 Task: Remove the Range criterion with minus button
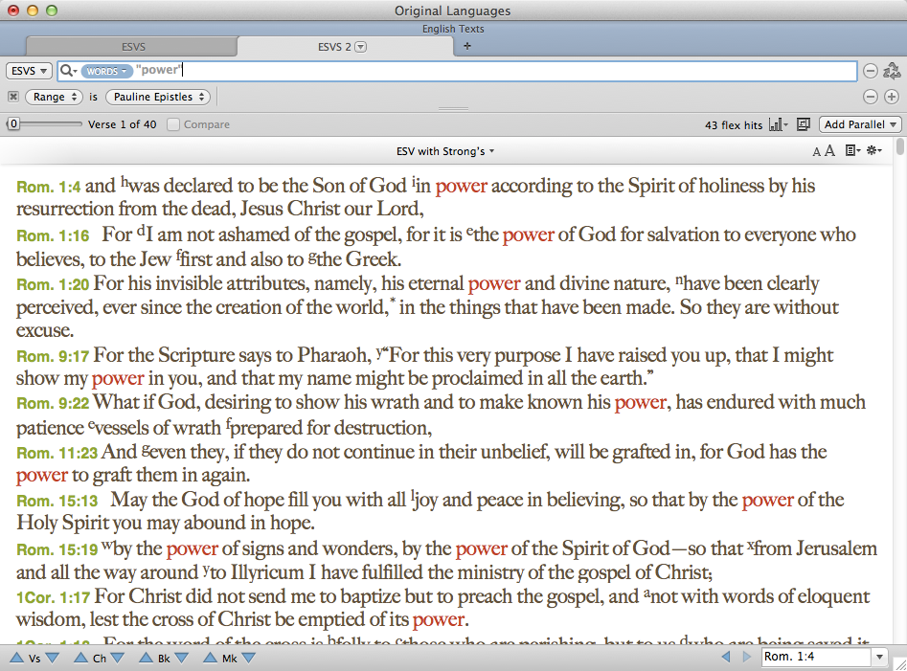pyautogui.click(x=870, y=97)
